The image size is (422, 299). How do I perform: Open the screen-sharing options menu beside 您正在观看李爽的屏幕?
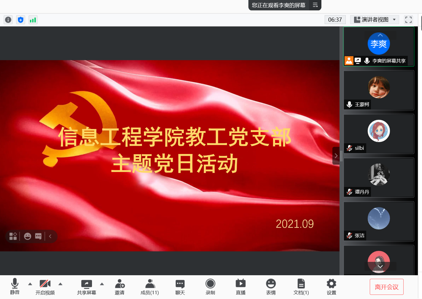point(315,5)
